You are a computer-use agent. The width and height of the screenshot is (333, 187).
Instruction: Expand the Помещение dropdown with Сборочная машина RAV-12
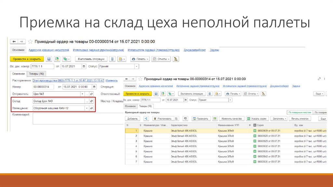(87, 108)
